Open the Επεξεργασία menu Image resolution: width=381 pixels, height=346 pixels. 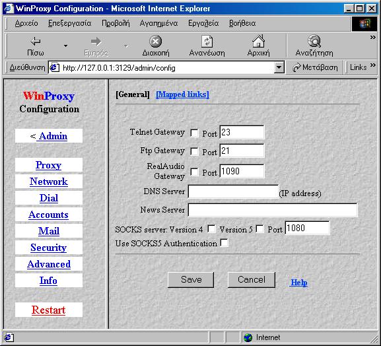click(69, 23)
